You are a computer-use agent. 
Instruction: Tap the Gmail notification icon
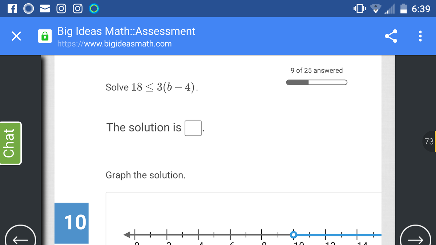(x=46, y=8)
